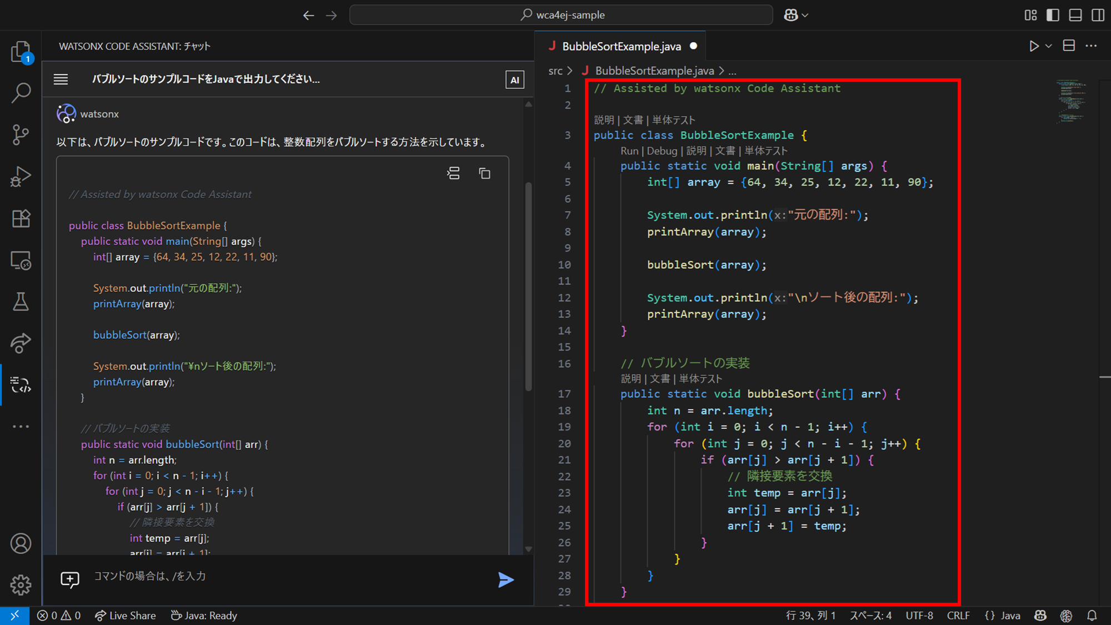The width and height of the screenshot is (1111, 625).
Task: Open the chat hamburger menu
Action: [x=61, y=79]
